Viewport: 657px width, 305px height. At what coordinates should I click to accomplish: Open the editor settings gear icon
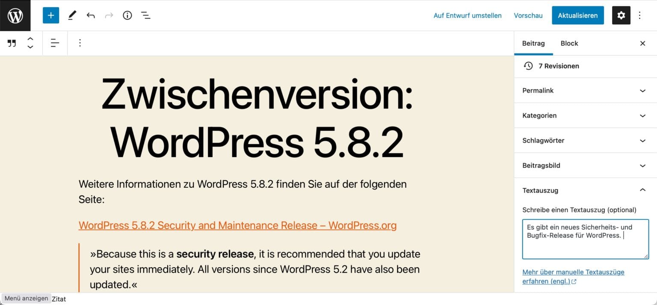point(621,15)
